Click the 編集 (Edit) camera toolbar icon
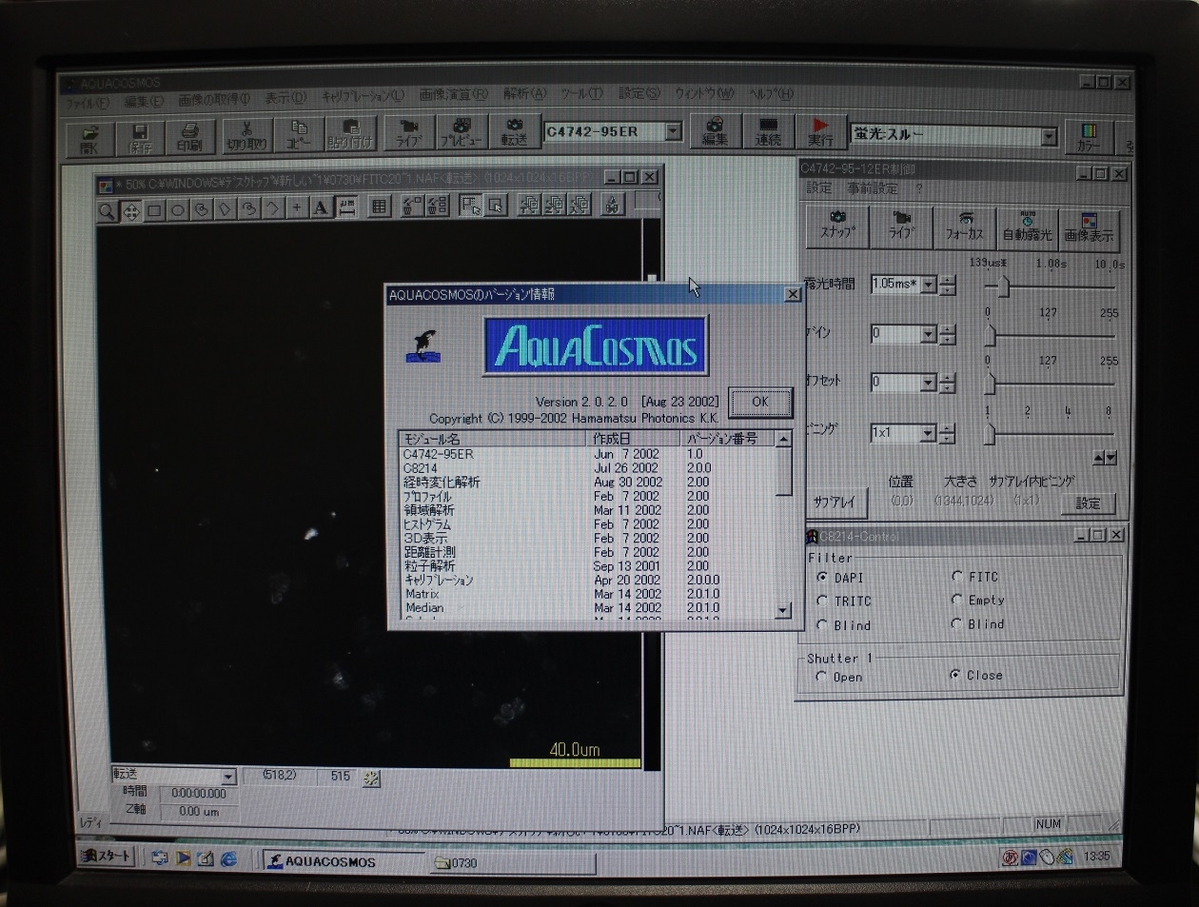Image resolution: width=1199 pixels, height=907 pixels. [x=715, y=131]
